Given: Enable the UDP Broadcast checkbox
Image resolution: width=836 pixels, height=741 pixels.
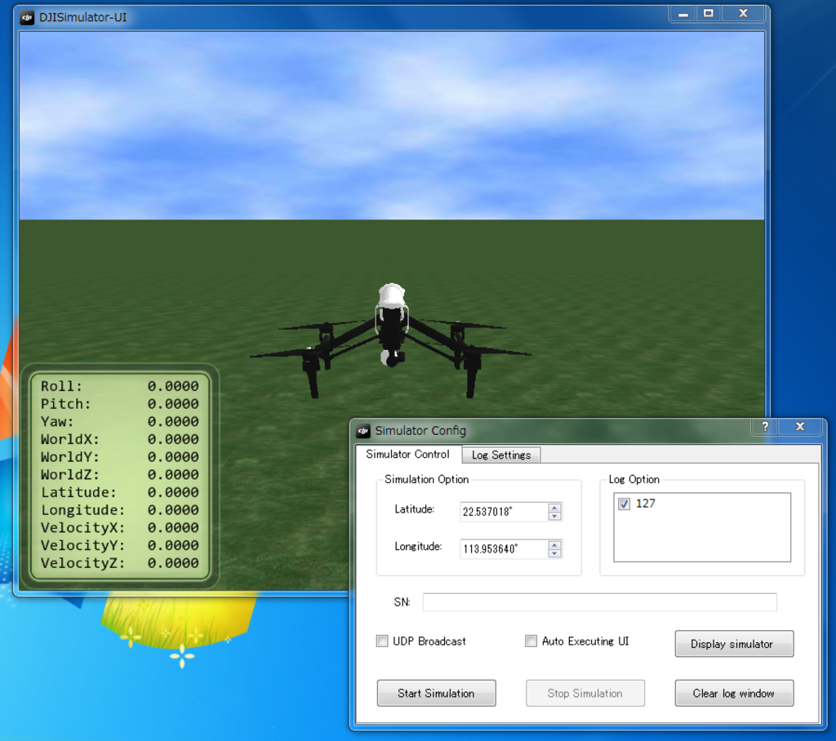Looking at the screenshot, I should [382, 641].
